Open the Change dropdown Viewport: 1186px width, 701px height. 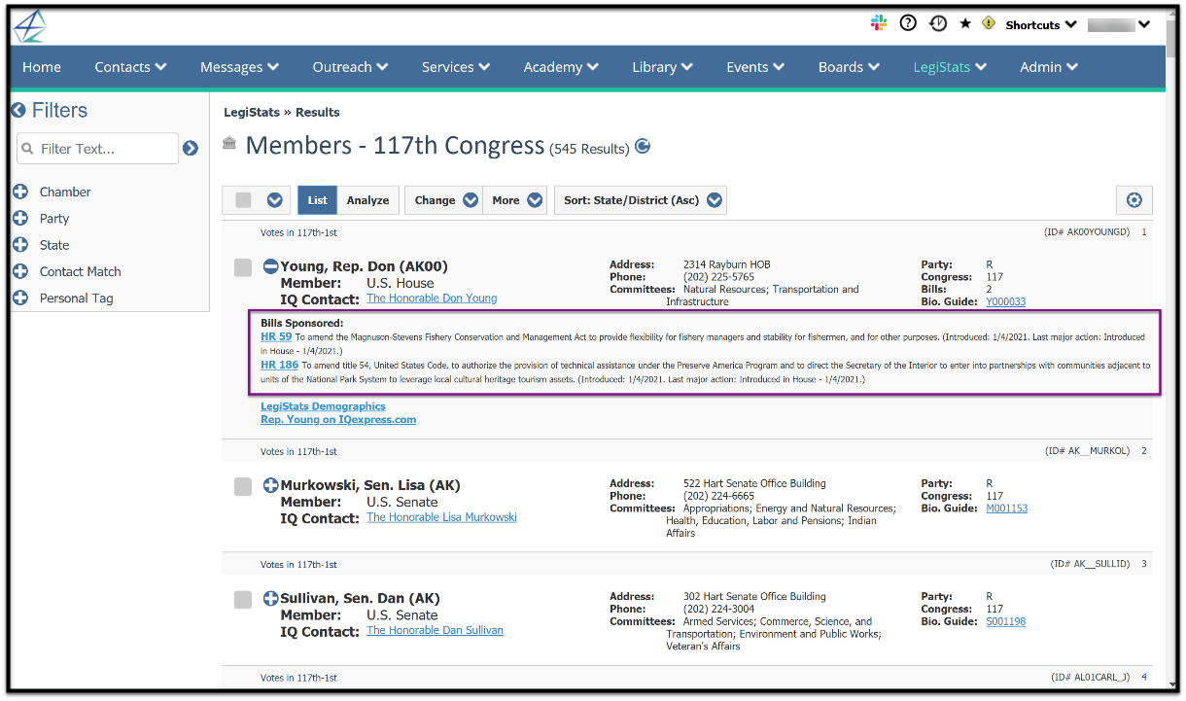coord(443,200)
